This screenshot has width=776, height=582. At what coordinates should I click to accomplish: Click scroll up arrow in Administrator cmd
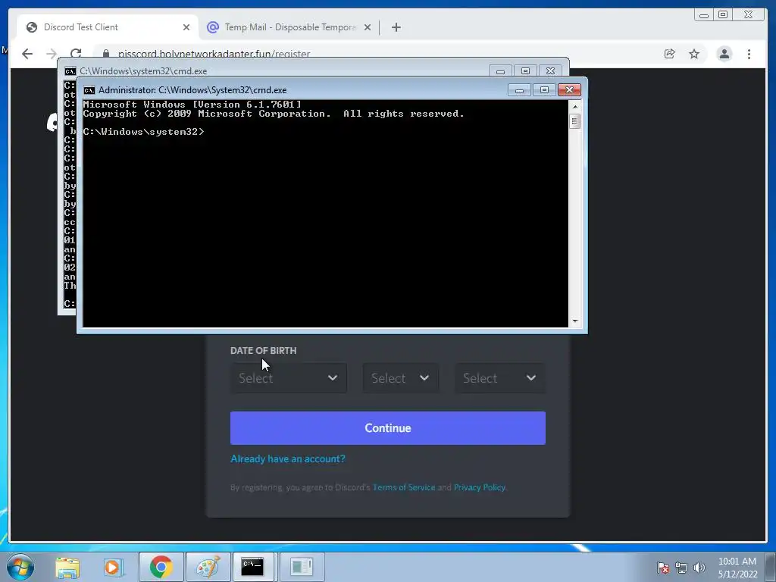pyautogui.click(x=574, y=106)
